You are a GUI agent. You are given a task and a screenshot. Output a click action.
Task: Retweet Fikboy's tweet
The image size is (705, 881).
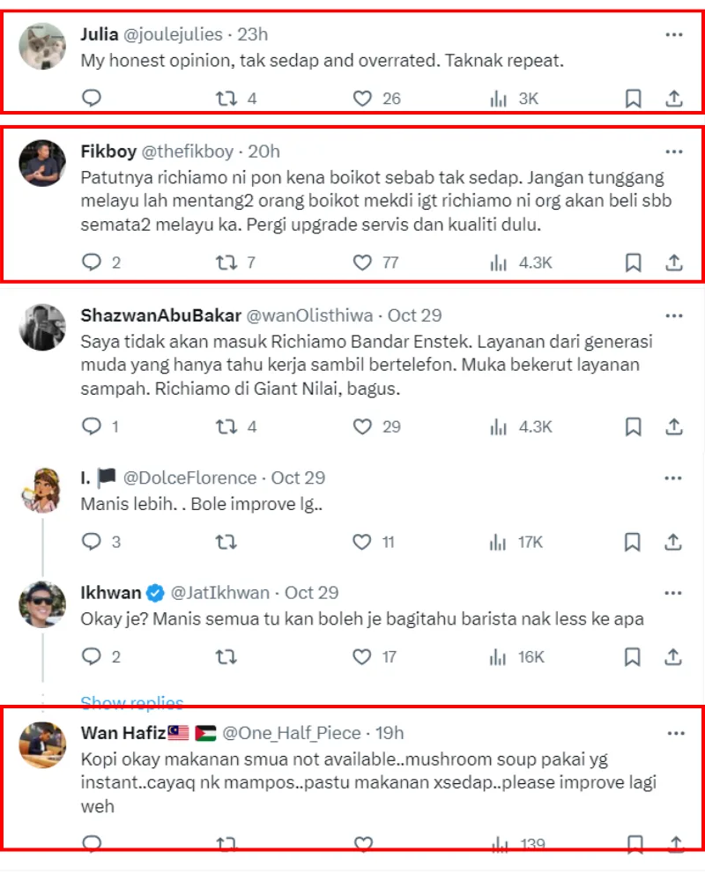coord(226,263)
